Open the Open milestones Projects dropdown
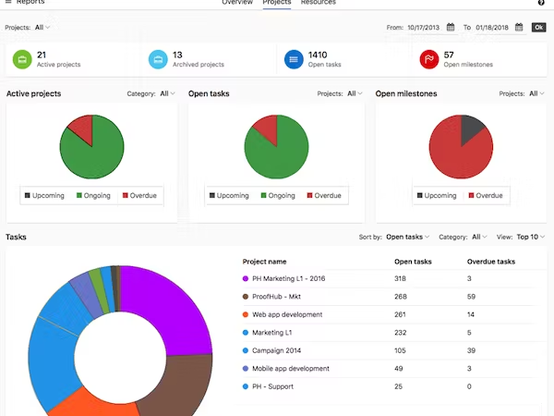Viewport: 554px width, 416px height. [x=536, y=93]
